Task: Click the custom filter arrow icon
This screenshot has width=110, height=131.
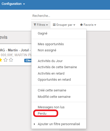Action: [34, 124]
